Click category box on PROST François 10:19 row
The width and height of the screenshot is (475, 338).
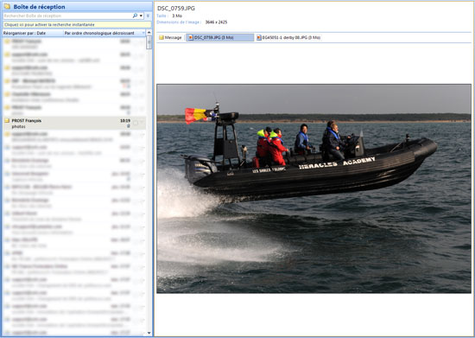(136, 123)
